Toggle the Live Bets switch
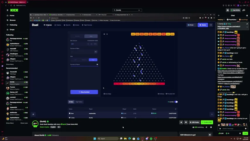 tap(176, 102)
